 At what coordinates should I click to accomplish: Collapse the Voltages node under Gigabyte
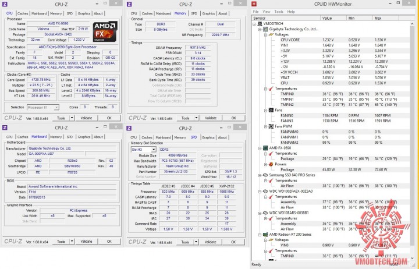pyautogui.click(x=265, y=35)
